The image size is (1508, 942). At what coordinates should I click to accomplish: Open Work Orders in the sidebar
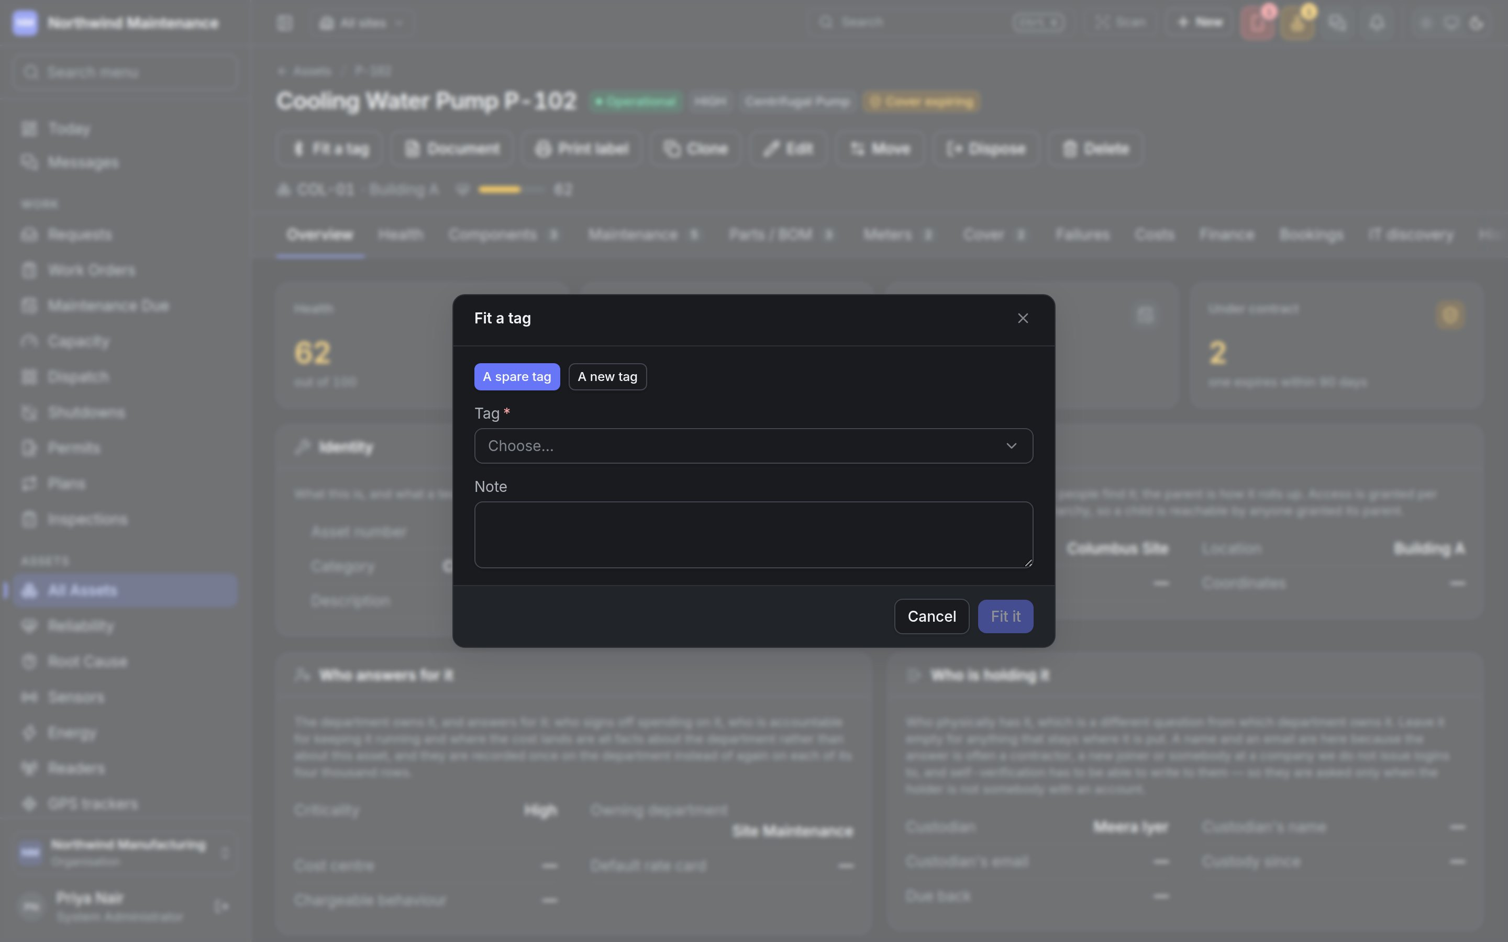(125, 271)
